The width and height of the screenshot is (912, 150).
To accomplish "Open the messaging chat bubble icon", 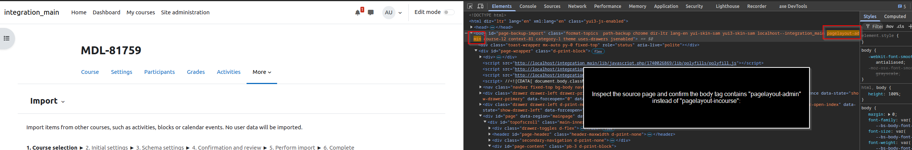I will coord(371,12).
